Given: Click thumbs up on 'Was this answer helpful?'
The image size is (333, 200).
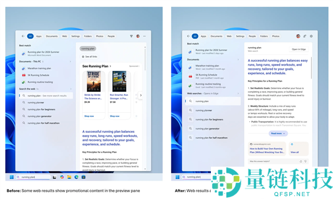Looking at the screenshot, I should click(x=301, y=162).
